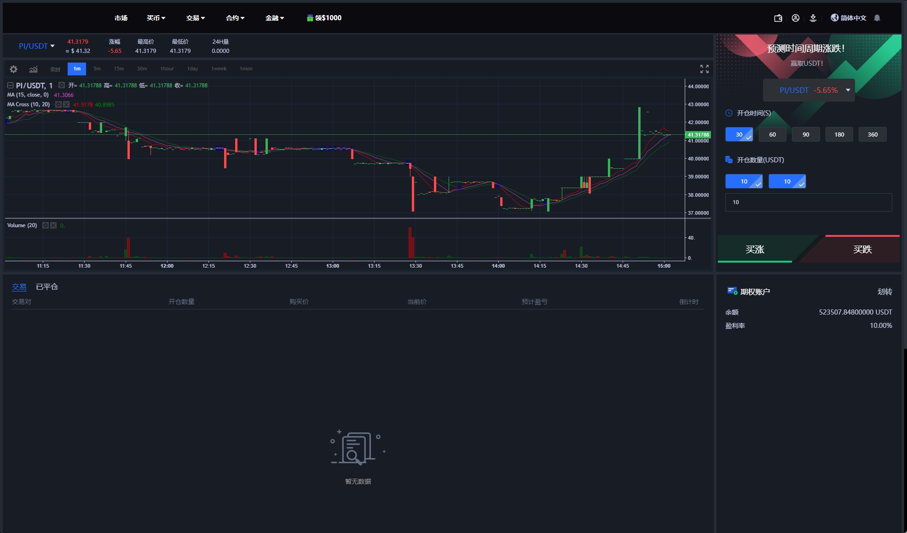Click the 买涨 buy-up button
Viewport: 907px width, 533px height.
click(755, 249)
